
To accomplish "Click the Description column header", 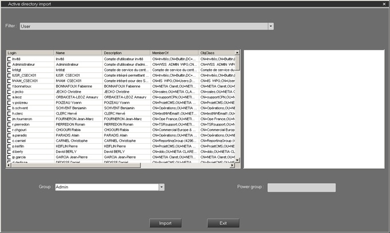I will pos(126,53).
